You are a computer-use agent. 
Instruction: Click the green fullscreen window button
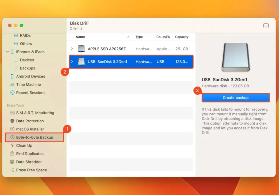[x=21, y=25]
